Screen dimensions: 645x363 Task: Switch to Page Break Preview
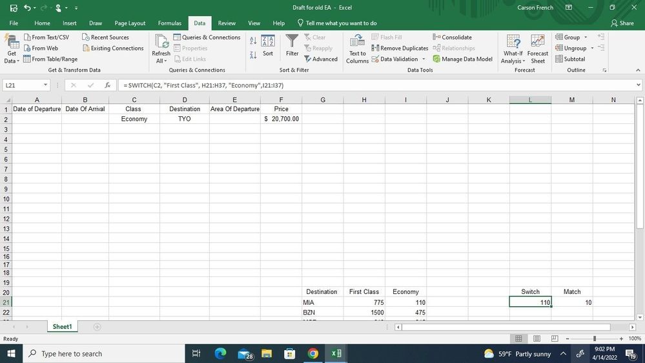click(555, 338)
